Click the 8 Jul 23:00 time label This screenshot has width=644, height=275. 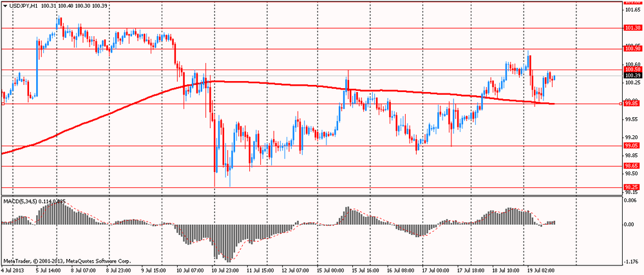point(120,271)
